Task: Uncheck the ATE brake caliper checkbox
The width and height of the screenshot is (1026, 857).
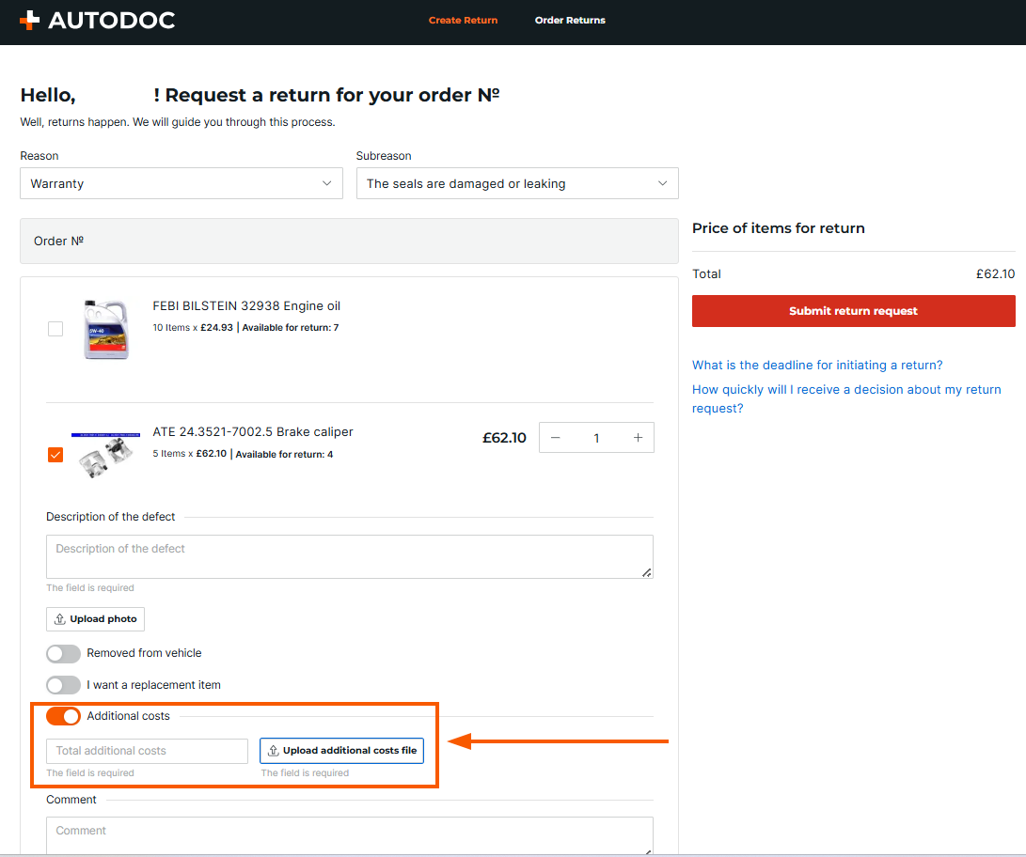Action: pos(55,455)
